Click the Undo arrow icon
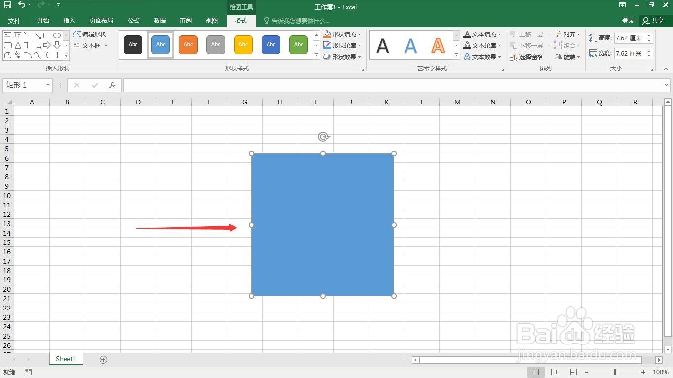Screen dimensions: 673x378 [22, 5]
